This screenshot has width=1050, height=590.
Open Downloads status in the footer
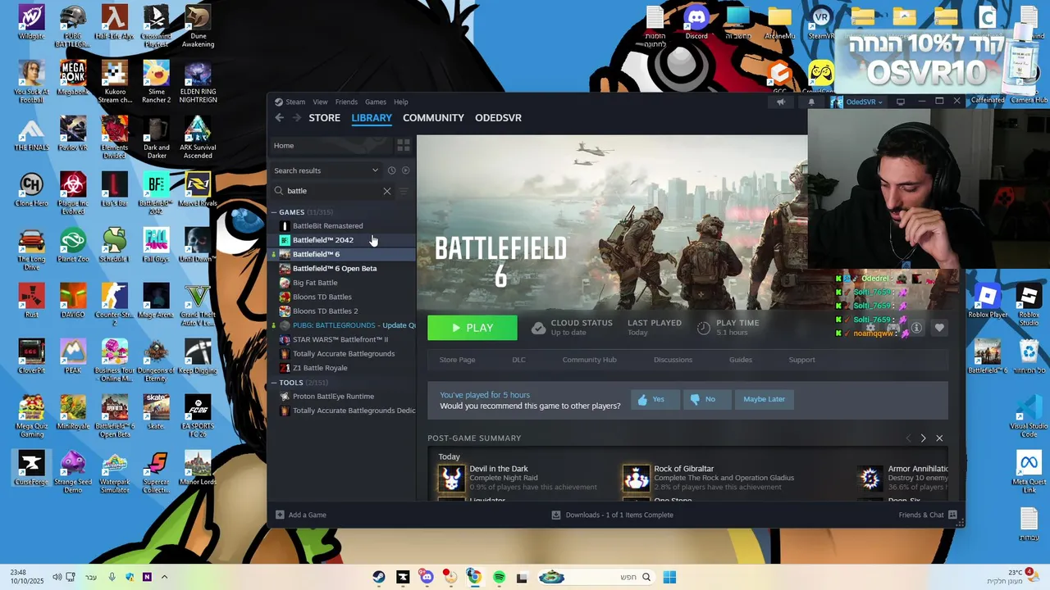[x=612, y=515]
